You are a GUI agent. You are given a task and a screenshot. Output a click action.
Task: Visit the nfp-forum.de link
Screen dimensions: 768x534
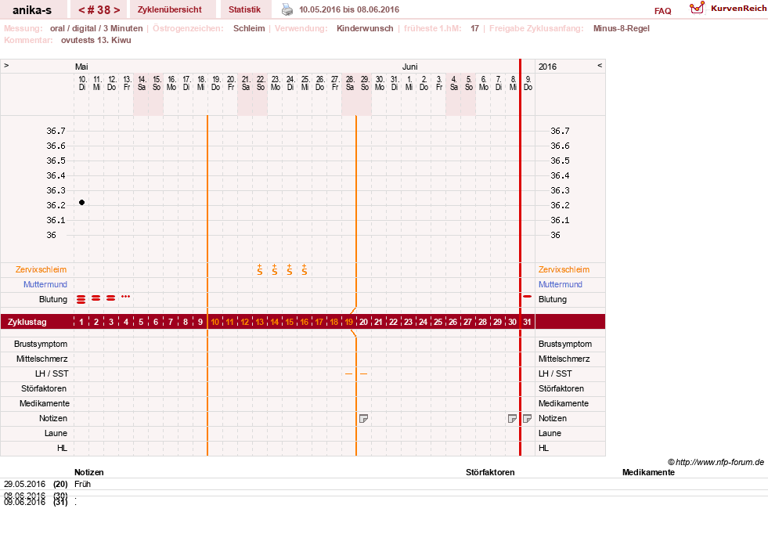(x=719, y=462)
